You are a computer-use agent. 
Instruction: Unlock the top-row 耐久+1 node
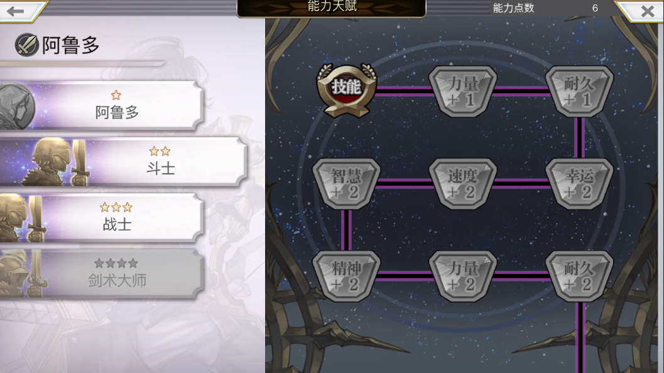tap(579, 92)
